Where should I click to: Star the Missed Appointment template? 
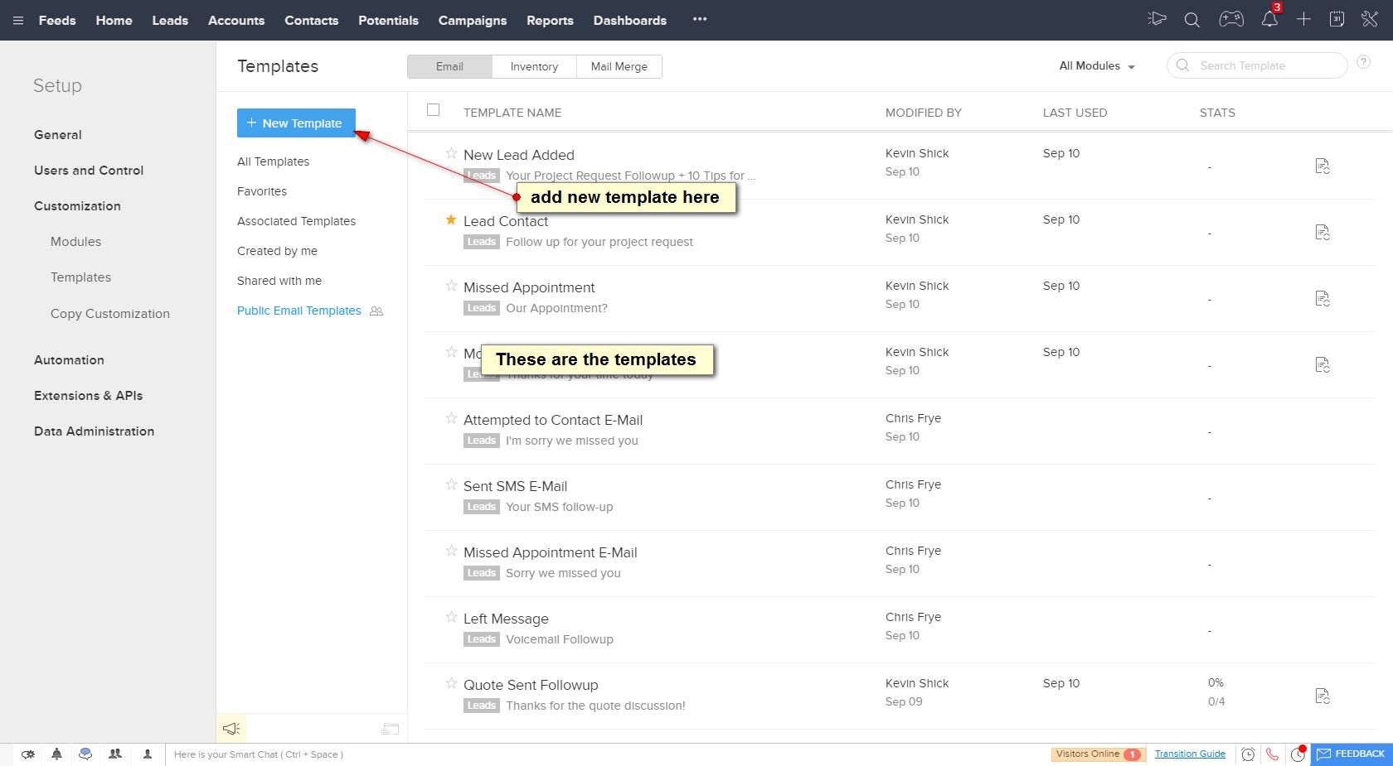click(x=451, y=286)
